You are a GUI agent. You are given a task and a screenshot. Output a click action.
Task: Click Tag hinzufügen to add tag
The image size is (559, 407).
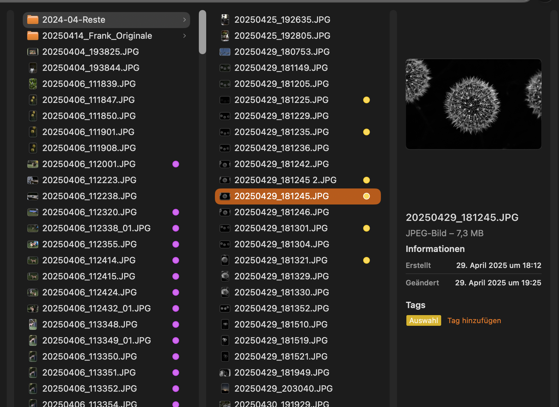474,320
